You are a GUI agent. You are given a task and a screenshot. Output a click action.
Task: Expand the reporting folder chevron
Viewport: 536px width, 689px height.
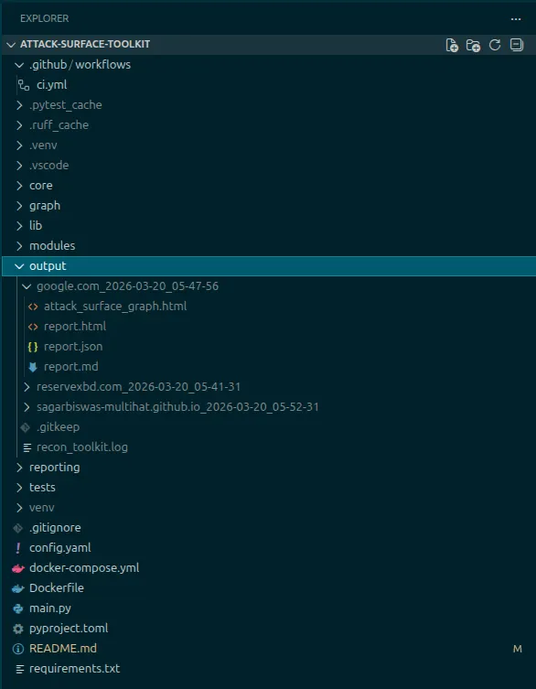[x=19, y=468]
